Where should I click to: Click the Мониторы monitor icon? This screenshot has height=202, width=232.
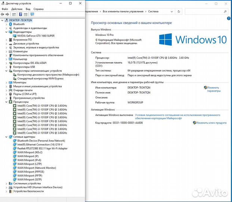10,82
